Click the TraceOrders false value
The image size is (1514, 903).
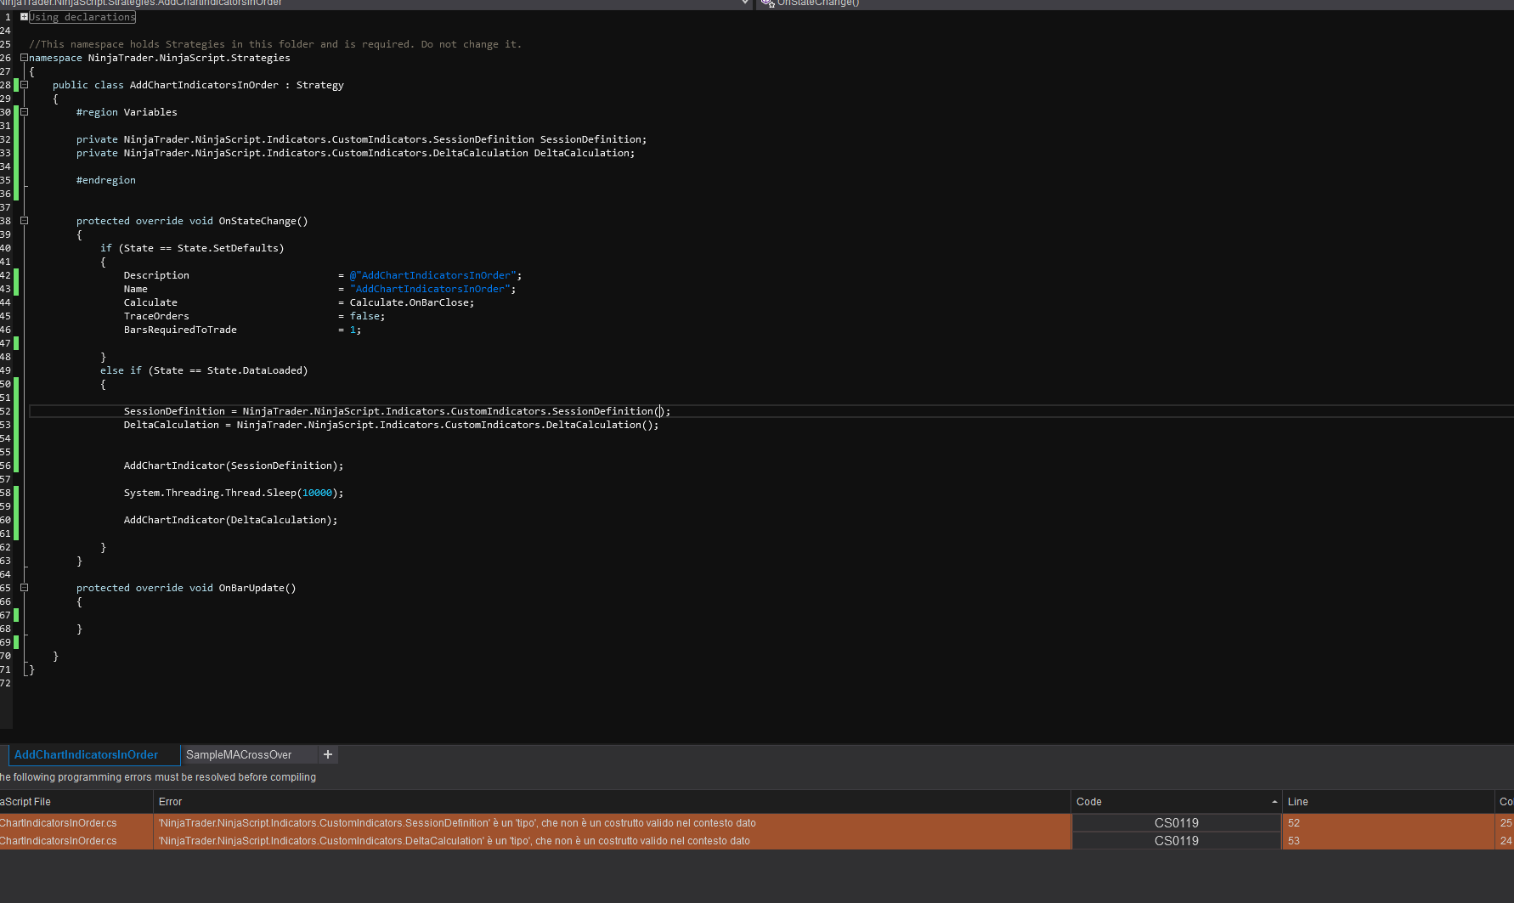click(365, 316)
